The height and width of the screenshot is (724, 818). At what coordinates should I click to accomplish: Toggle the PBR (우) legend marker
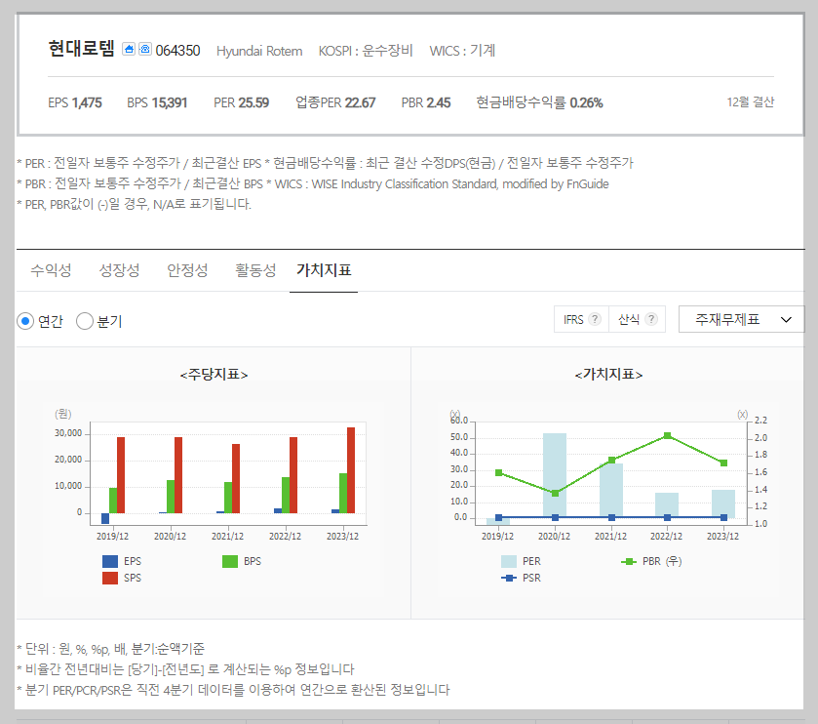click(629, 562)
